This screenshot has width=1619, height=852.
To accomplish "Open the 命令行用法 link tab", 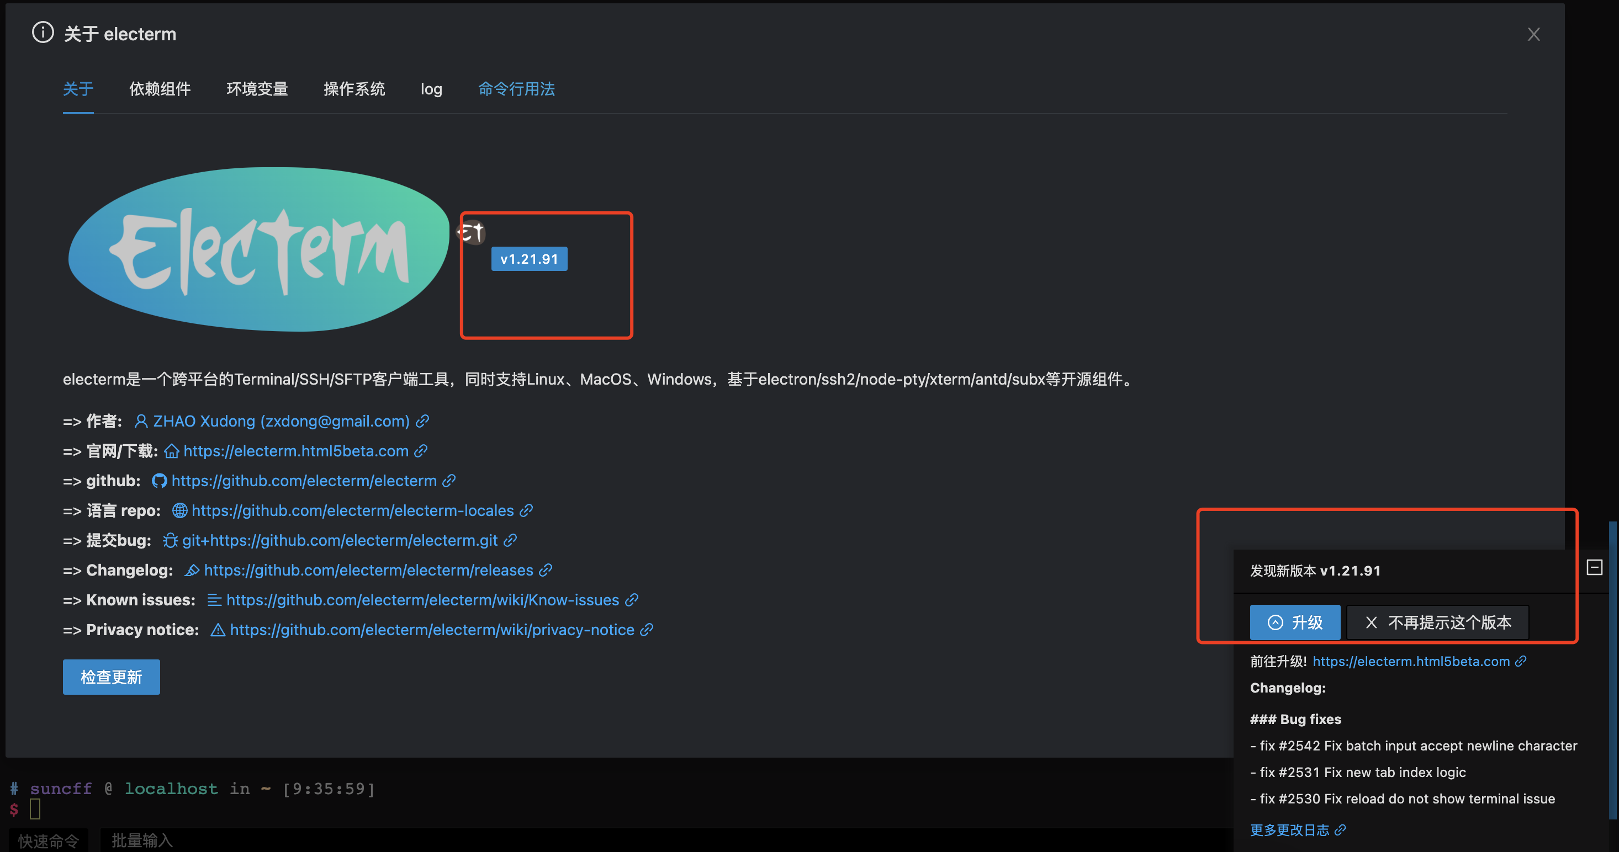I will [516, 89].
